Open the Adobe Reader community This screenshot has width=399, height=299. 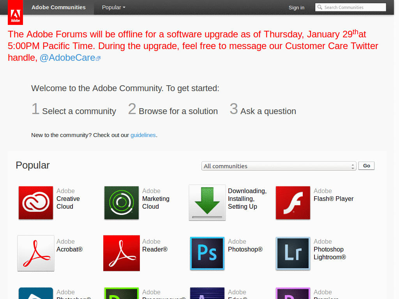pos(121,253)
